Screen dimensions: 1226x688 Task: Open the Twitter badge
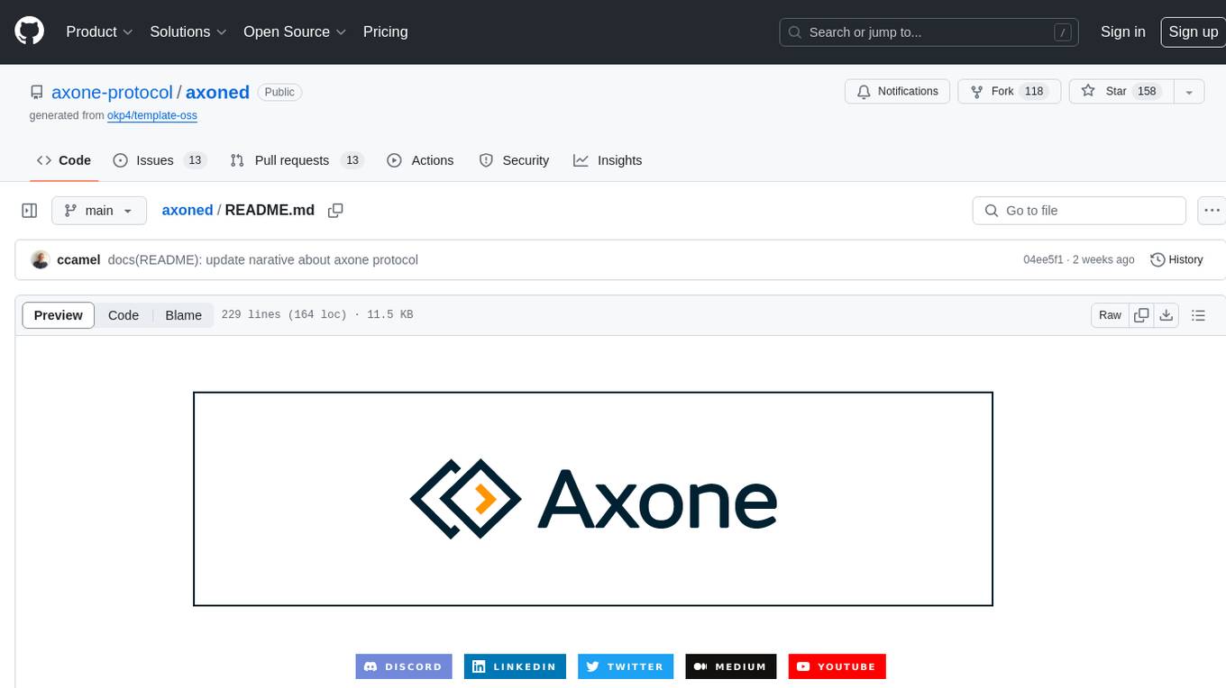click(x=626, y=666)
